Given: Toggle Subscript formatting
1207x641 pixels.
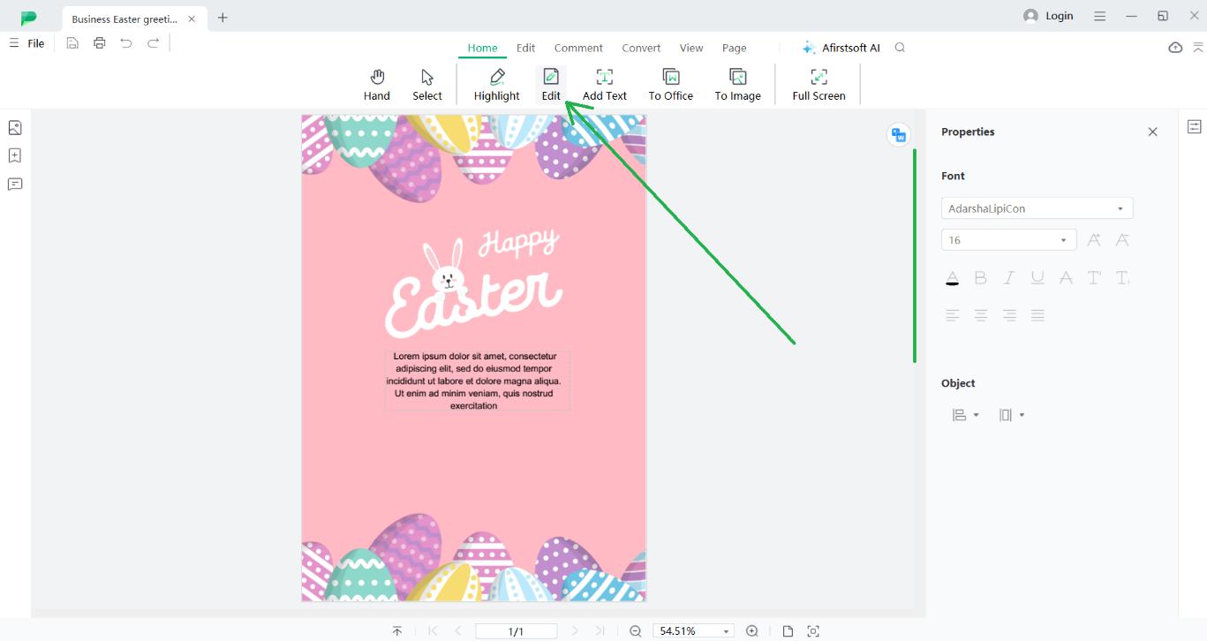Looking at the screenshot, I should point(1122,277).
